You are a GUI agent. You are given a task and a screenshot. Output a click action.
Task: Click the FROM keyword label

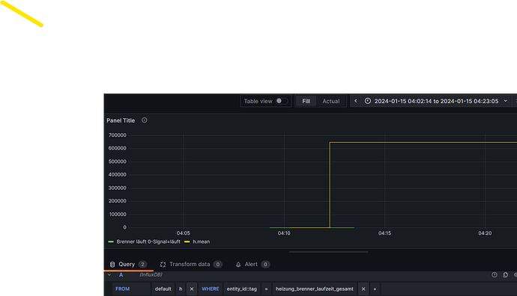pos(122,289)
